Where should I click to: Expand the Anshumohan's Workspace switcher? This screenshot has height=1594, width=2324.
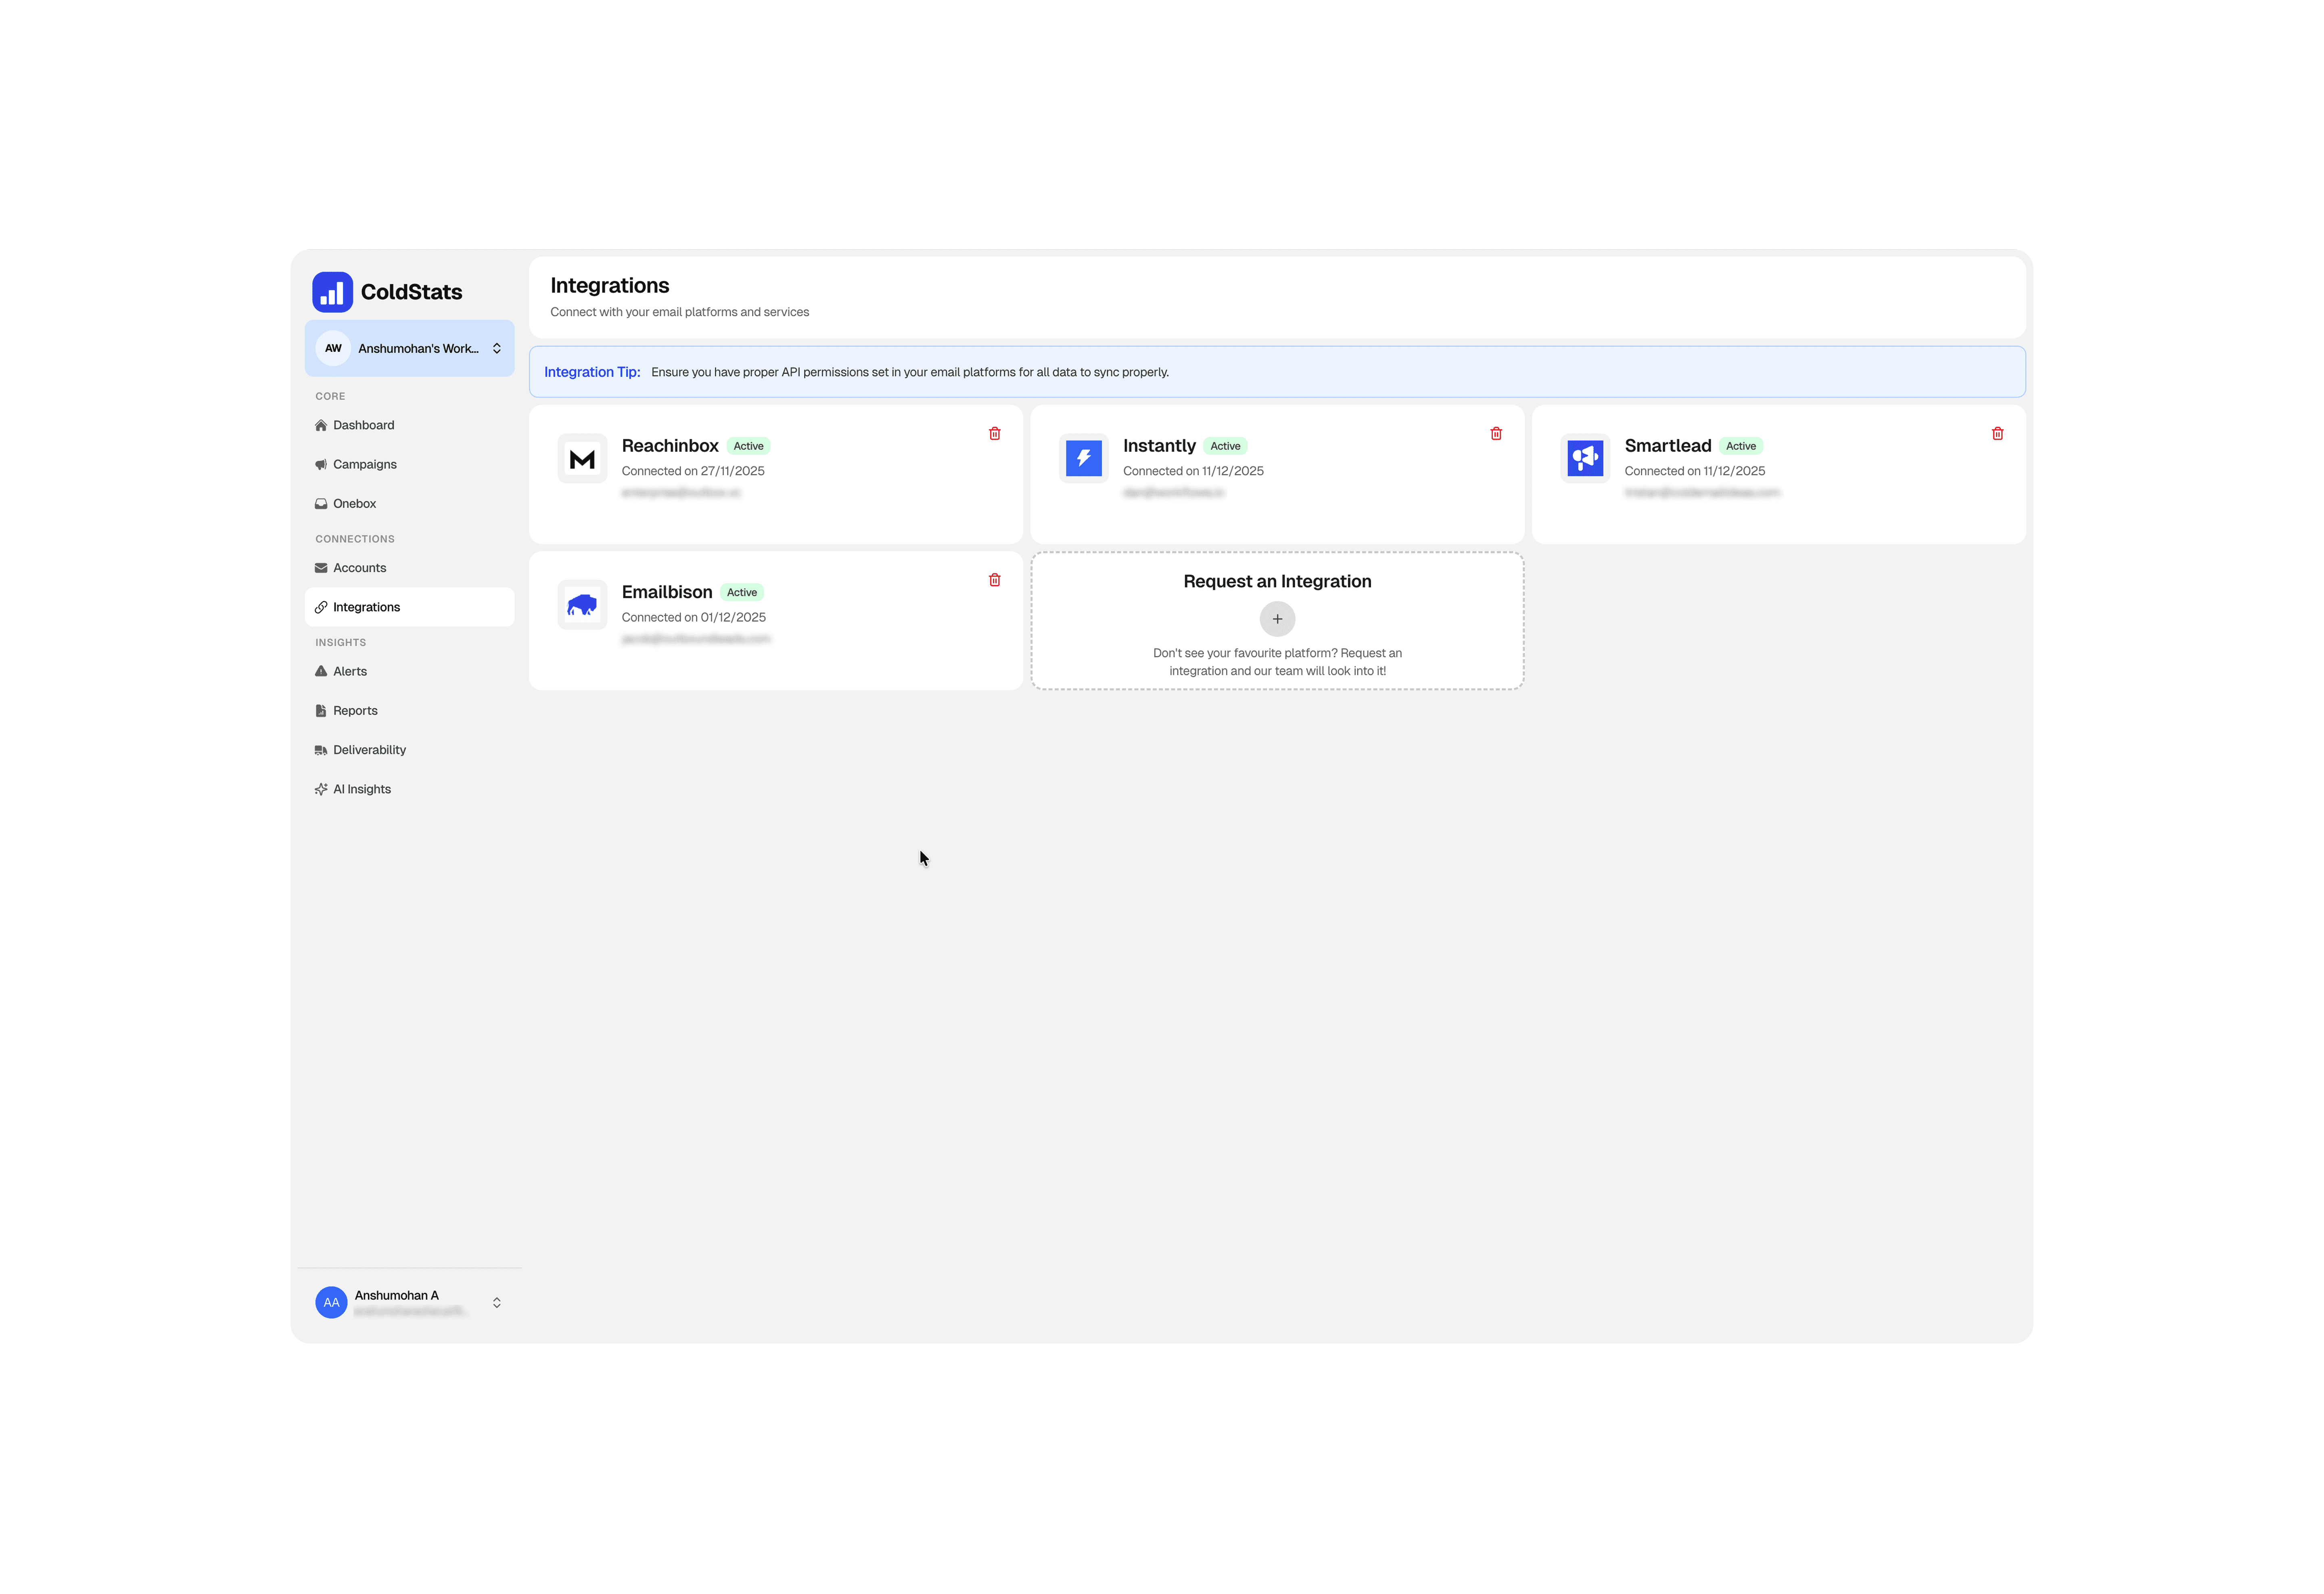409,348
